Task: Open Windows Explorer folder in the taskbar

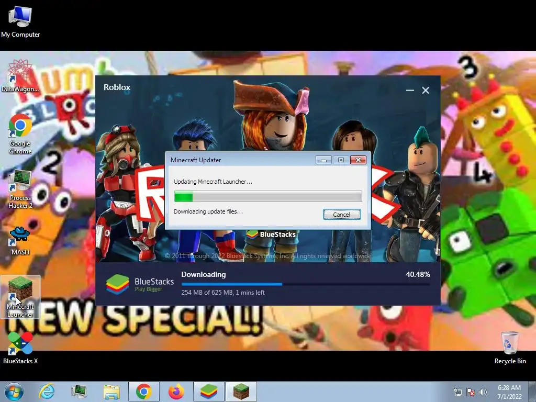Action: (x=111, y=392)
